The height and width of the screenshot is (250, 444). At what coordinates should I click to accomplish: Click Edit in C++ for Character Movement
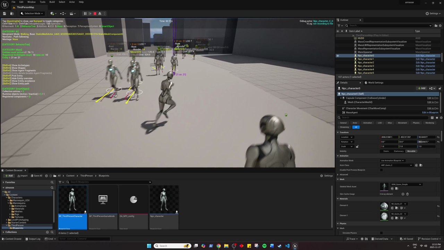click(x=433, y=108)
